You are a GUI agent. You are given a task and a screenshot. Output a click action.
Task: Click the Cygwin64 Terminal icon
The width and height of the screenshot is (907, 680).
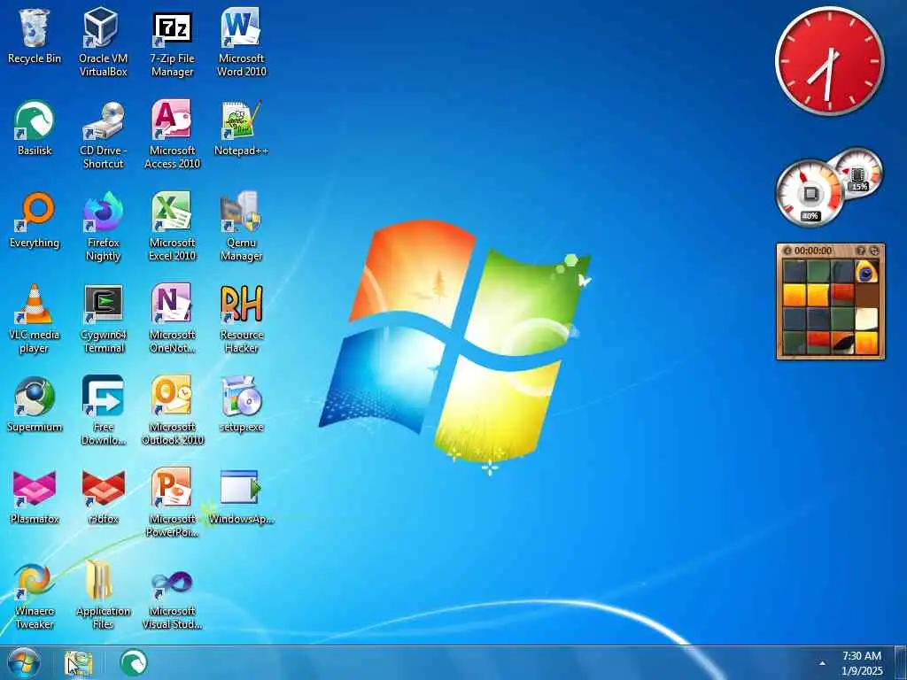pyautogui.click(x=103, y=319)
